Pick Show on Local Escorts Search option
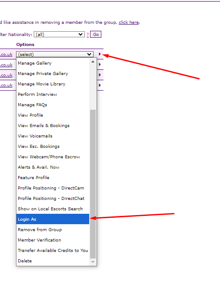220x281 pixels. click(x=53, y=209)
